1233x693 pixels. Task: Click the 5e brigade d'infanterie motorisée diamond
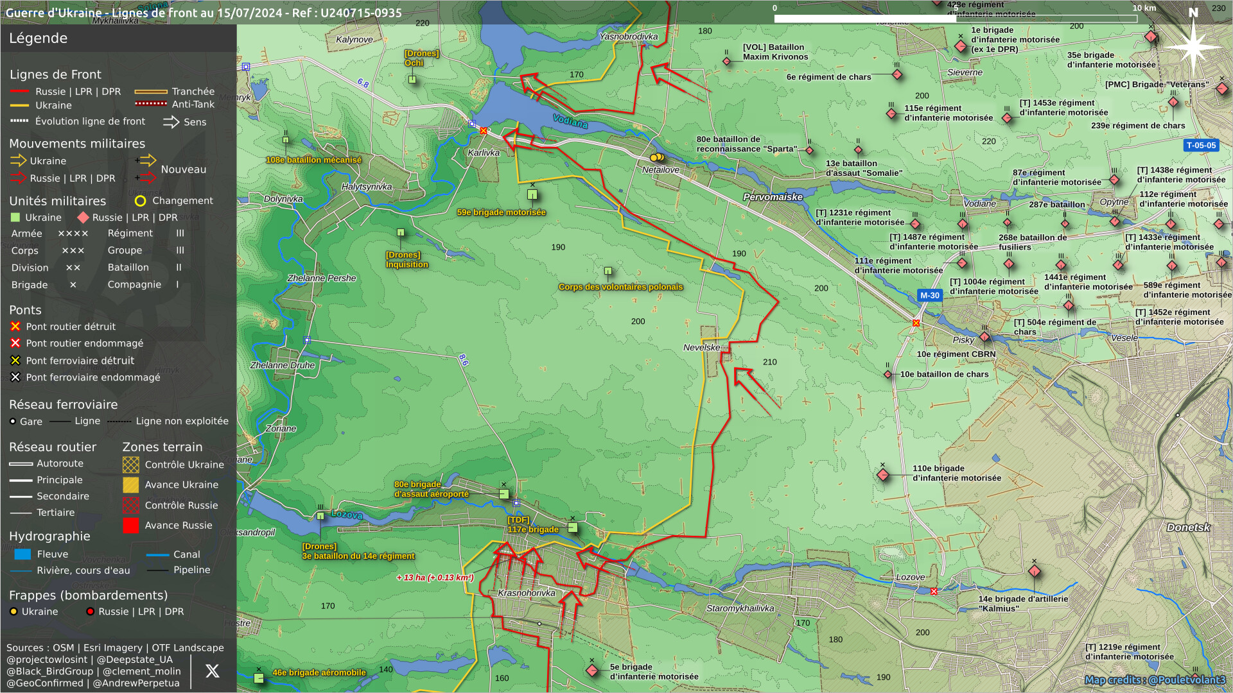[592, 671]
